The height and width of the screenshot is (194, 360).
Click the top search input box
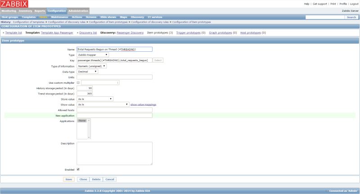tap(325, 17)
